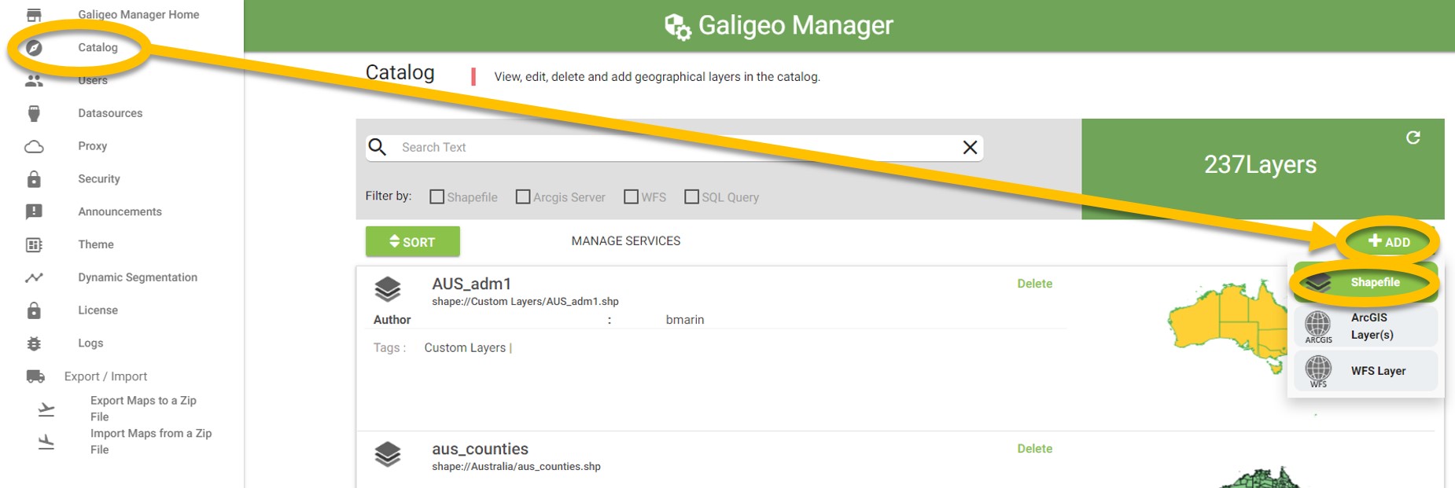Open the AUS_adm1 layer title

click(x=471, y=284)
